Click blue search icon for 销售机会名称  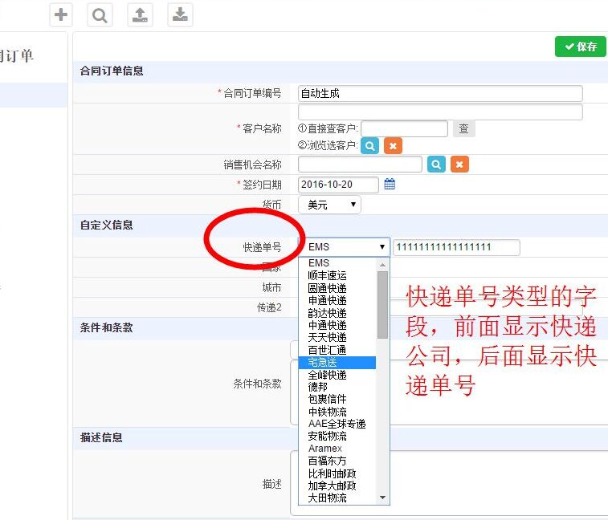[x=436, y=165]
